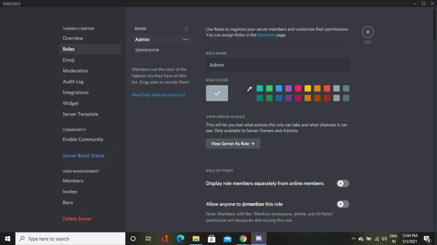The width and height of the screenshot is (437, 245).
Task: Click inside the Role Name input field
Action: [x=277, y=65]
